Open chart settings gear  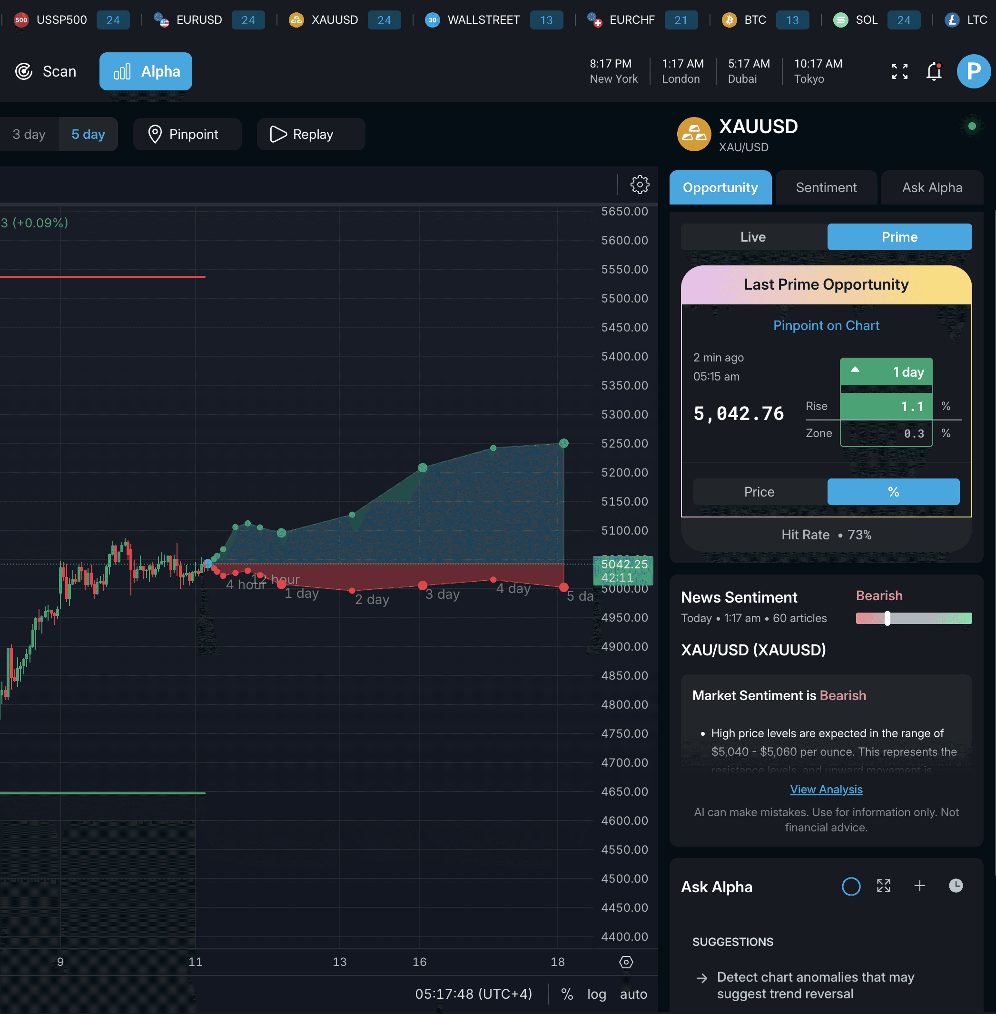click(639, 184)
